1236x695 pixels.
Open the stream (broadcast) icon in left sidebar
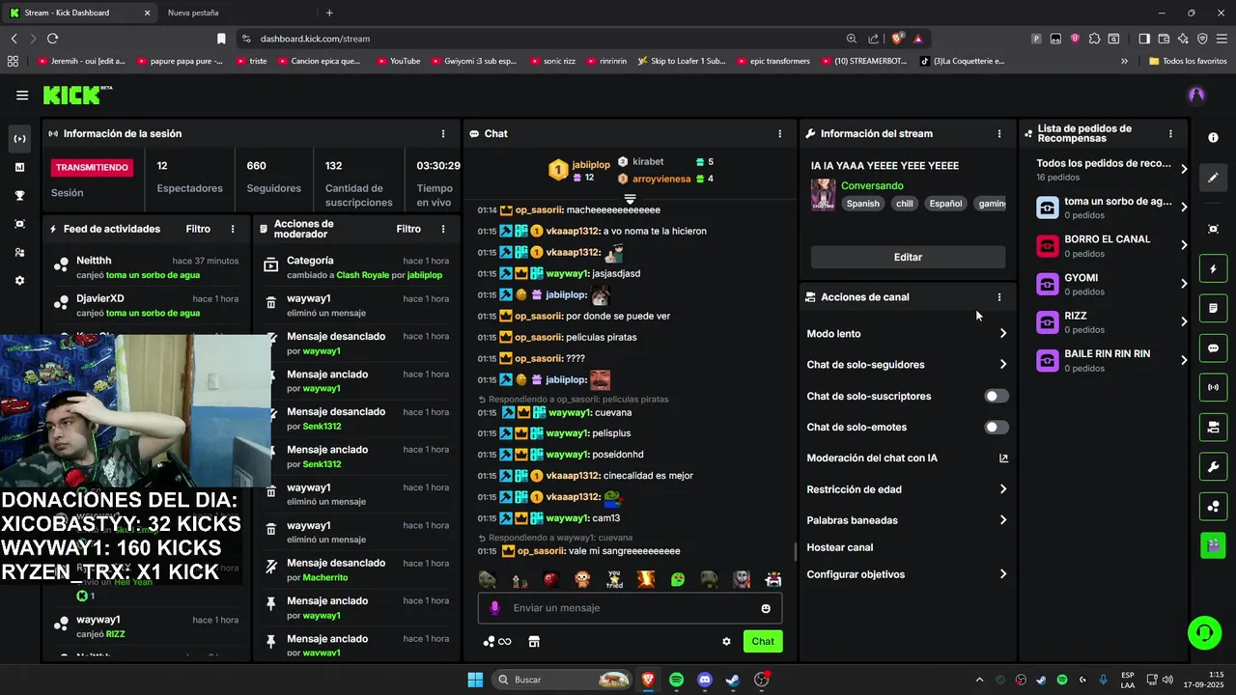(19, 139)
